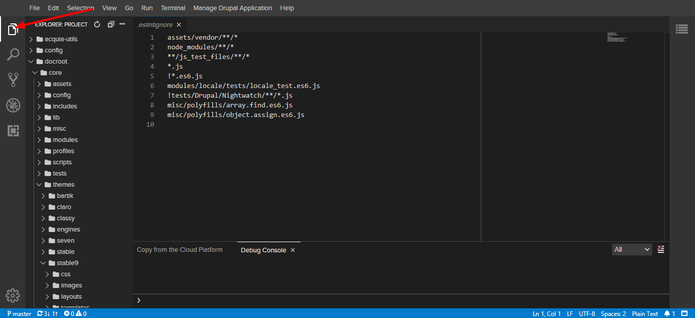Click the Refresh Explorer icon
Image resolution: width=695 pixels, height=318 pixels.
point(97,23)
